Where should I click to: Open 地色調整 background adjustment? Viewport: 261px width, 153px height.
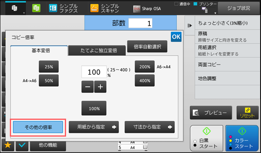coord(227,78)
